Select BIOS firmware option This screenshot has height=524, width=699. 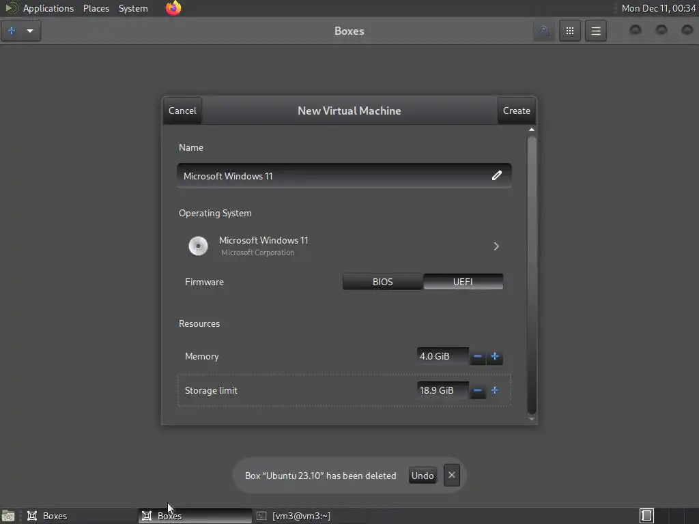click(382, 282)
